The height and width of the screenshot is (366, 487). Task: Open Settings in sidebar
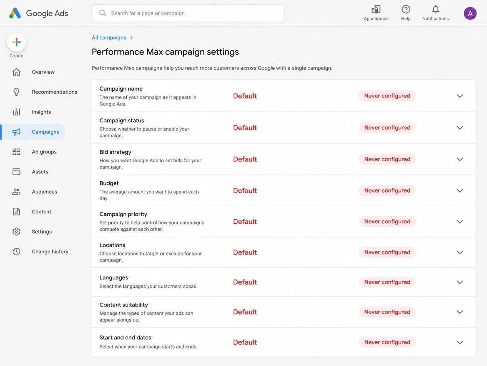pos(42,232)
